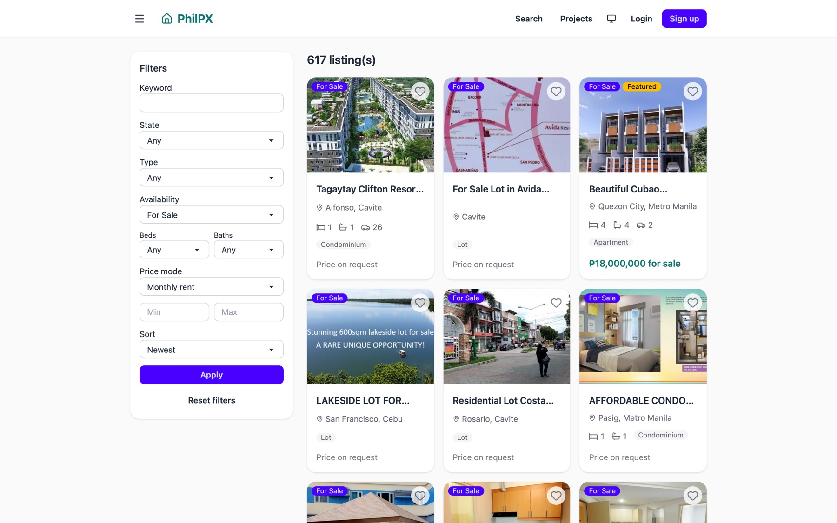837x523 pixels.
Task: Click the Sign up button
Action: tap(684, 19)
